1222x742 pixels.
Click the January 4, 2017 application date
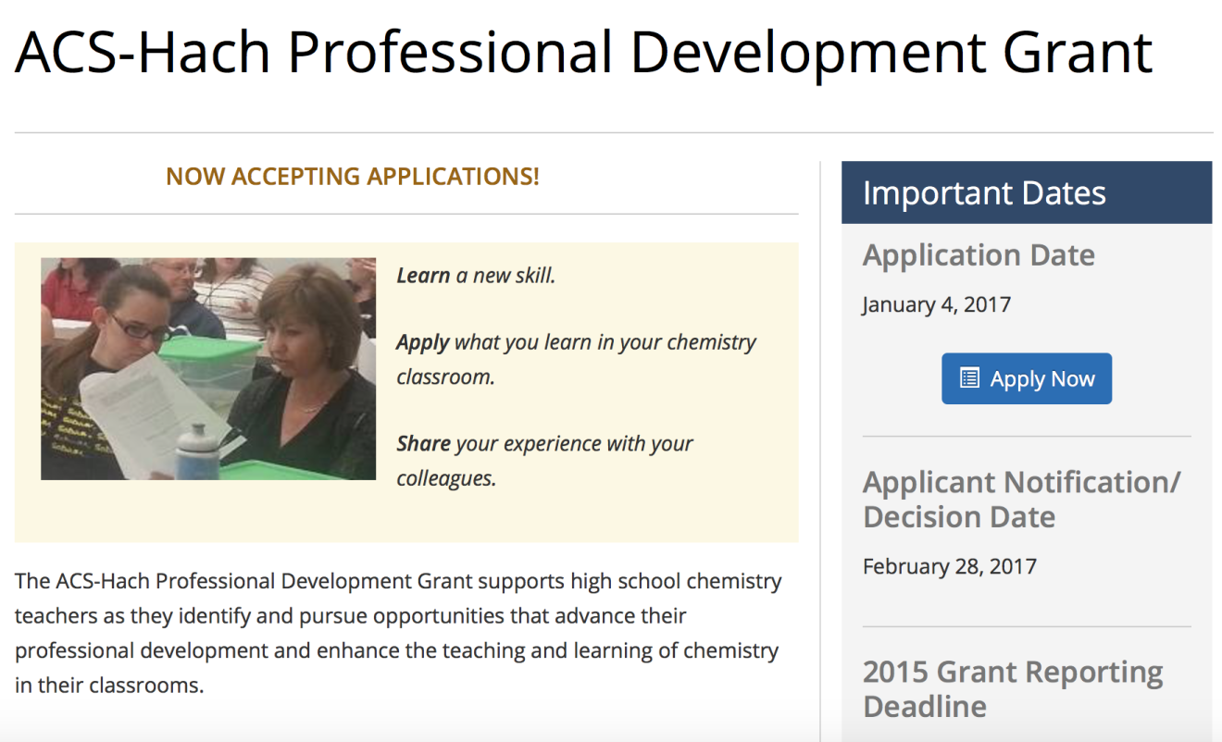[935, 303]
